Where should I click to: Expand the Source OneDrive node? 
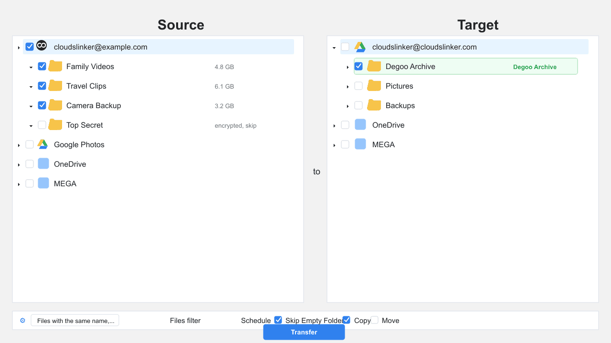pos(19,165)
